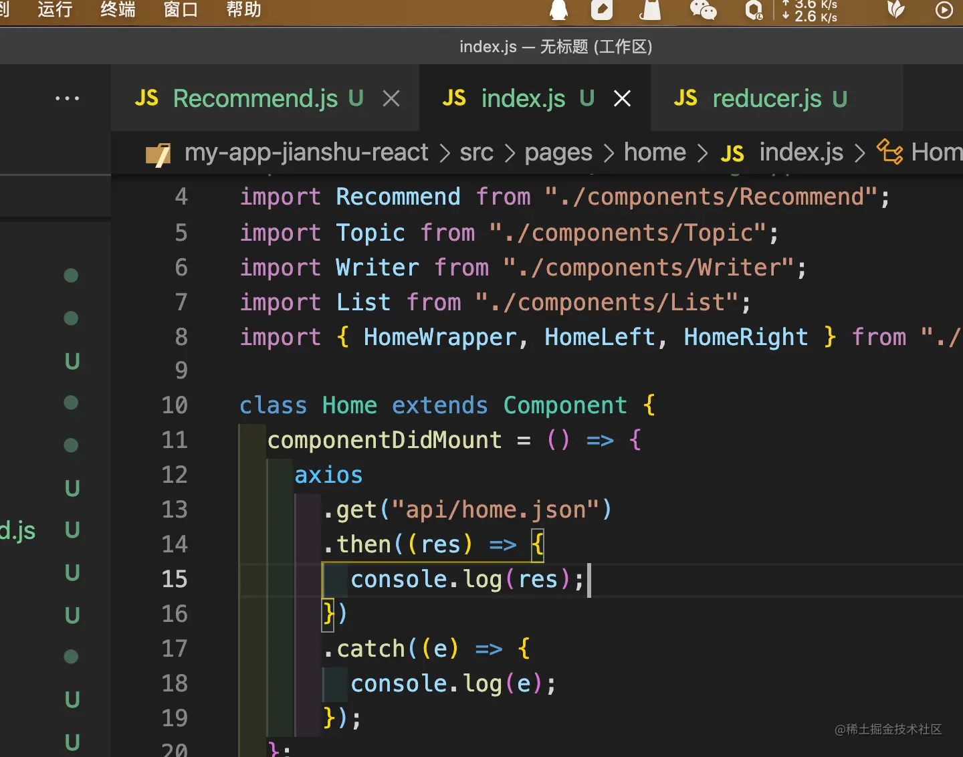Click the "./components/List" import path
The width and height of the screenshot is (963, 757).
[607, 302]
